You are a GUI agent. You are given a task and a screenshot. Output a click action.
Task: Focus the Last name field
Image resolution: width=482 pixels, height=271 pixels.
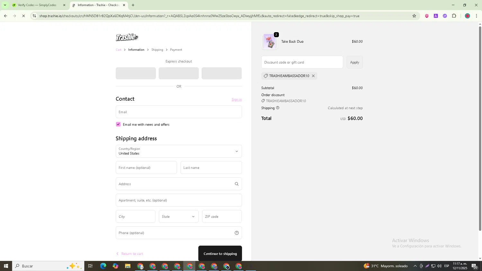(x=211, y=168)
